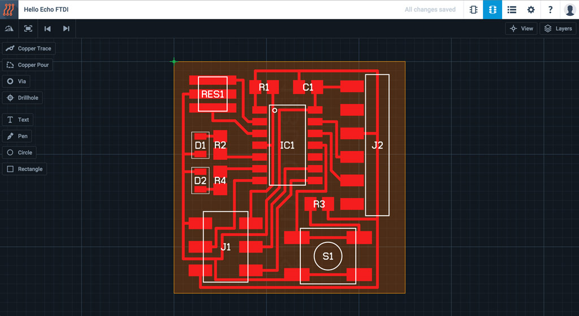Select the J1 connector component
Viewport: 579px width, 316px height.
point(226,247)
